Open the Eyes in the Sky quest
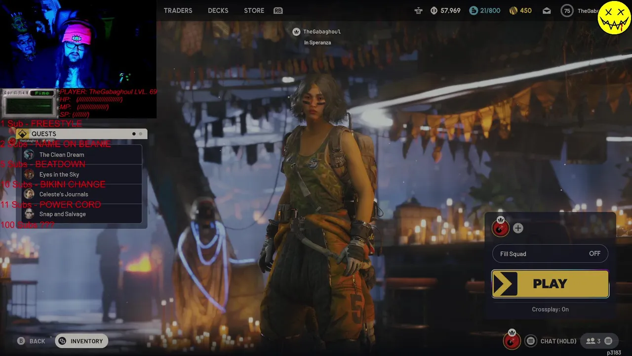Image resolution: width=632 pixels, height=356 pixels. tap(82, 175)
